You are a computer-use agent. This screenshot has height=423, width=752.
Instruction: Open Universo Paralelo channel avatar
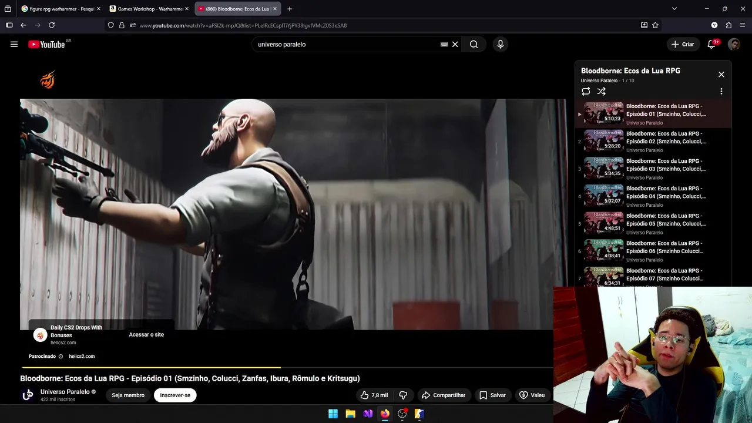(x=28, y=395)
